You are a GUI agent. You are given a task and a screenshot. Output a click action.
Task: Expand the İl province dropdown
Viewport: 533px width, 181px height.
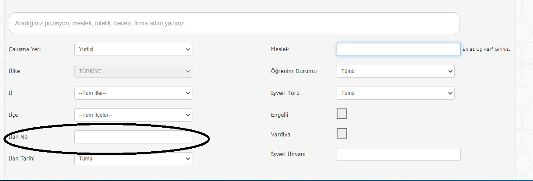point(133,93)
